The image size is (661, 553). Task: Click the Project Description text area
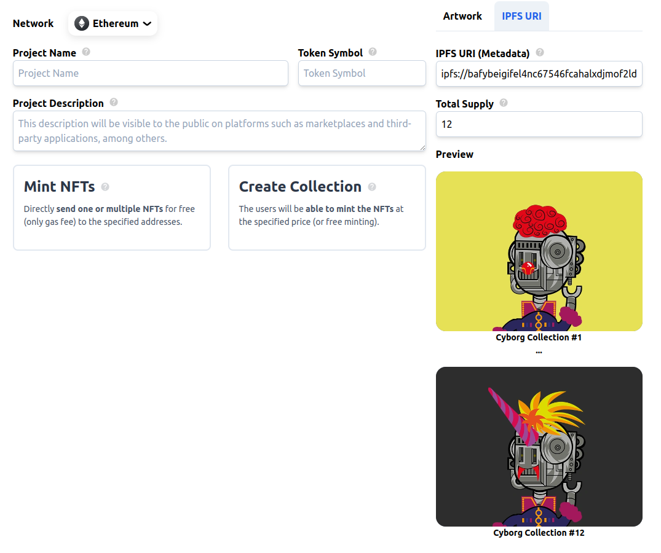219,131
